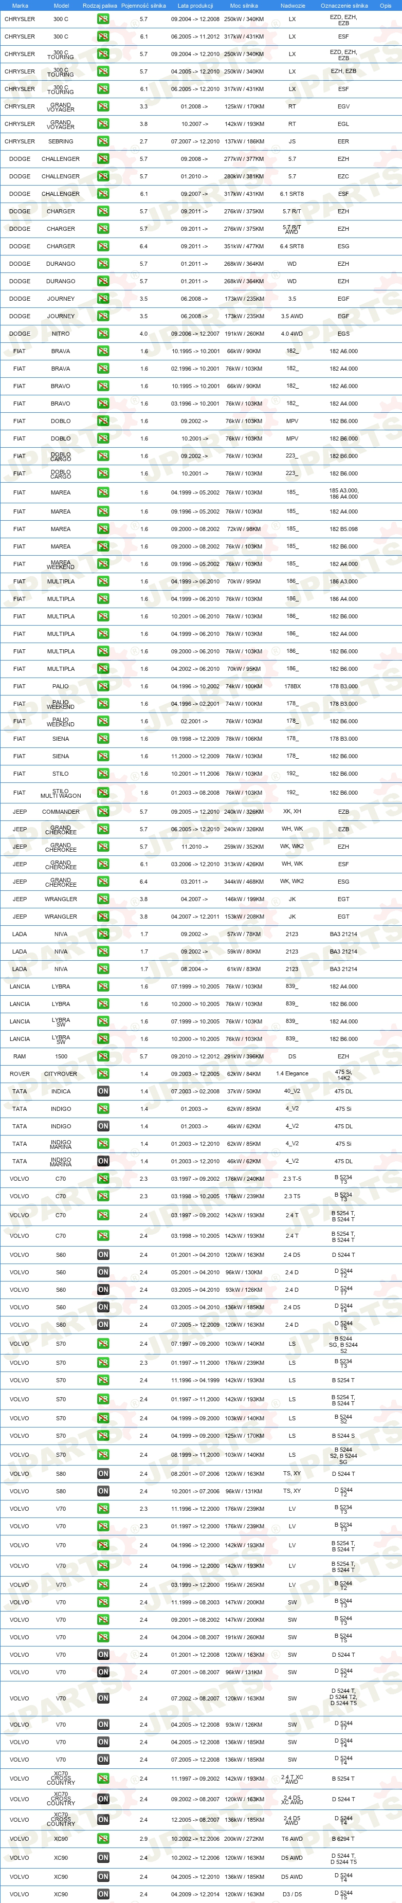This screenshot has height=1903, width=402.
Task: Click PB icon for Volvo XC90 T6 AWD
Action: click(103, 1839)
